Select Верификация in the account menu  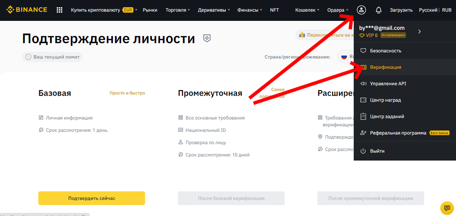(x=405, y=67)
